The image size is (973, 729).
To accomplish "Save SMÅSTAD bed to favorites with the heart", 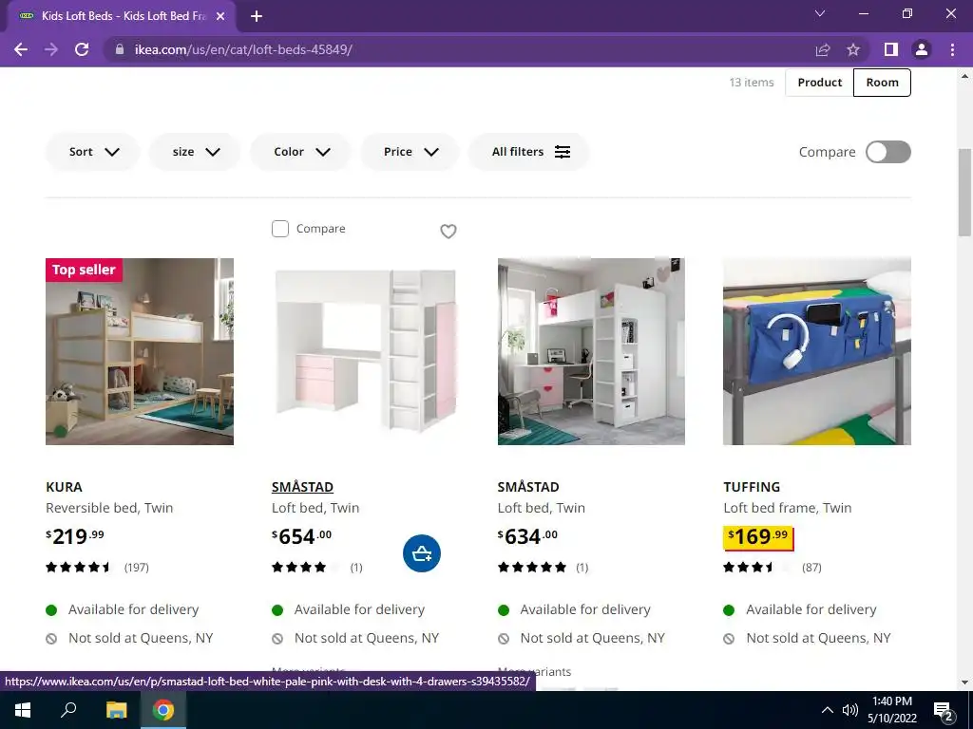I will (x=448, y=232).
